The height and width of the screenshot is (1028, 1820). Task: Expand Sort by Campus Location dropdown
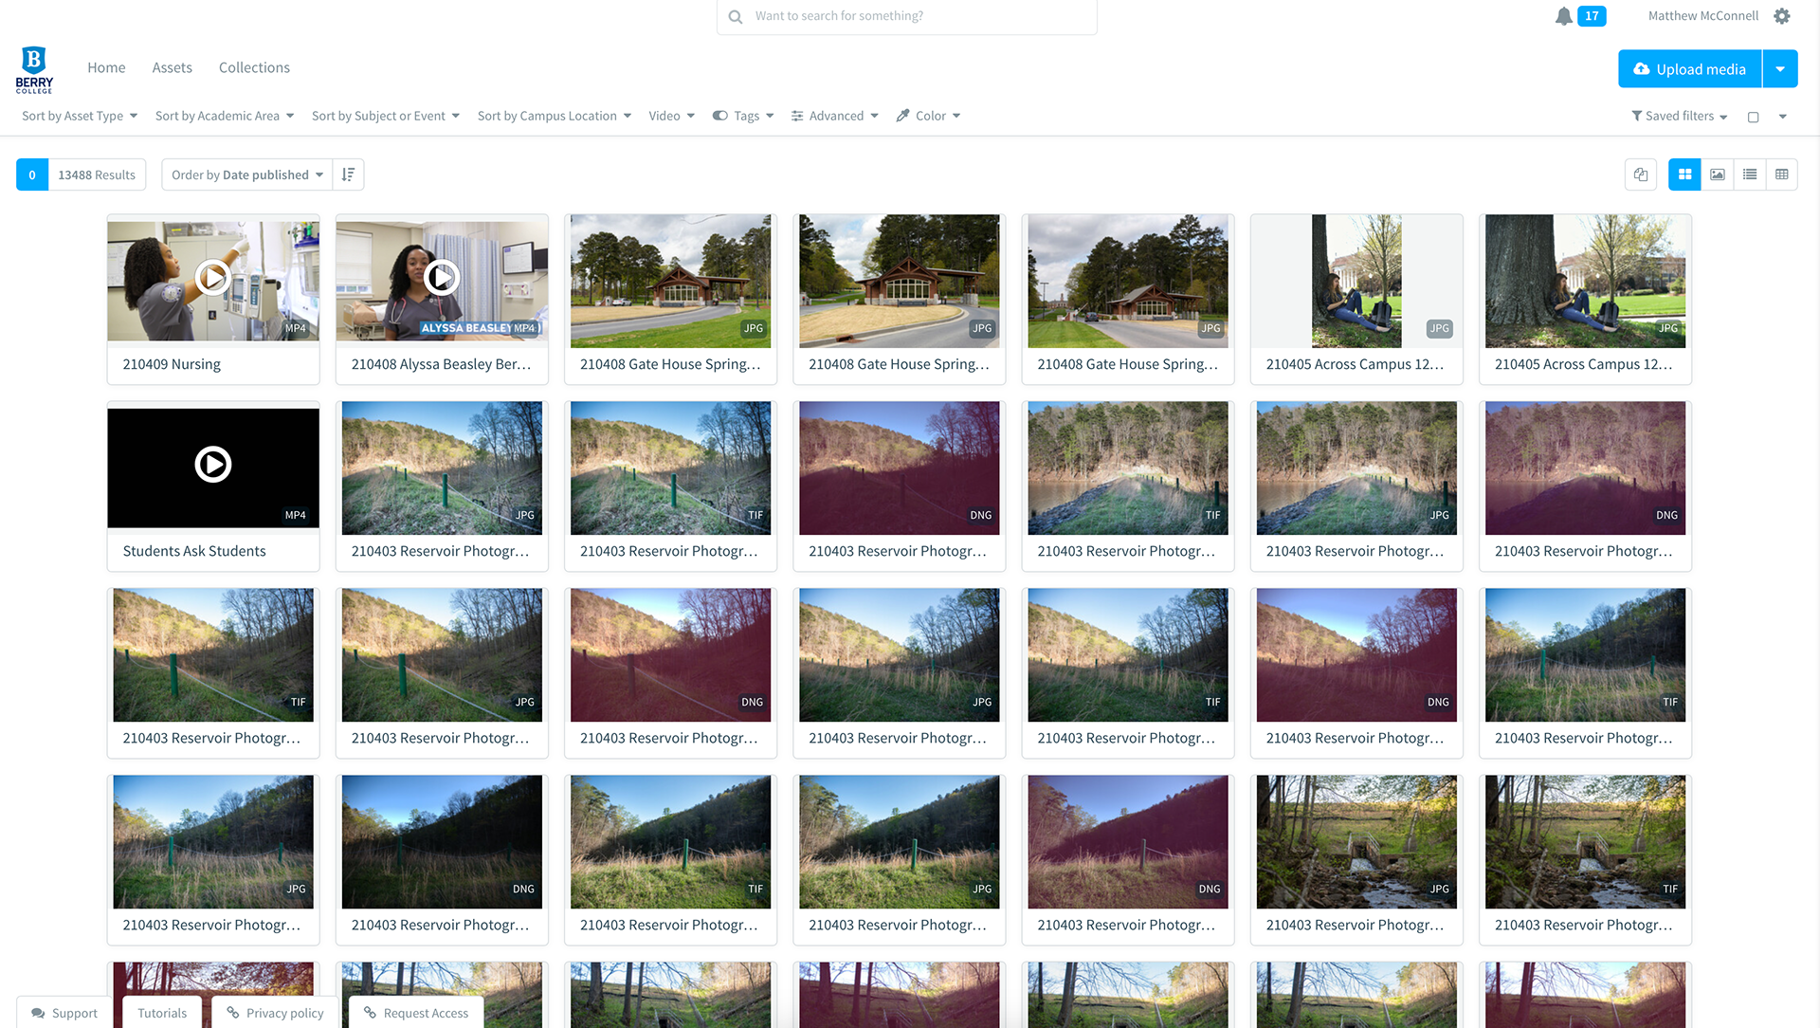point(555,116)
